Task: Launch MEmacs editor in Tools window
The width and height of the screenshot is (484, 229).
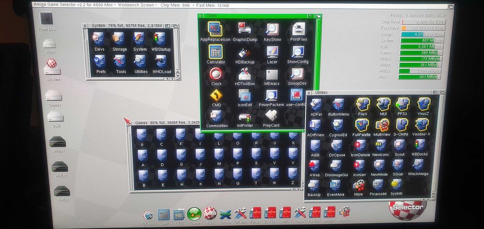Action: click(x=272, y=74)
